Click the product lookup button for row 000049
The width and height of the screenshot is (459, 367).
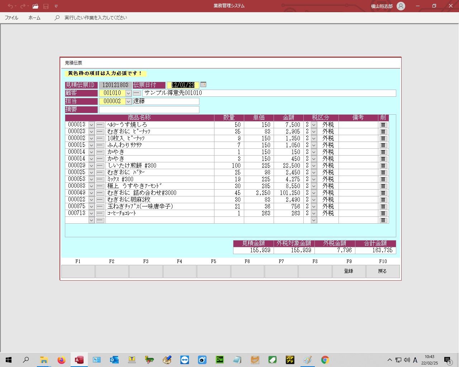pos(100,193)
